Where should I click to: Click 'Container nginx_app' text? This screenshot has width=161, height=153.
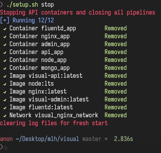pyautogui.click(x=40, y=36)
